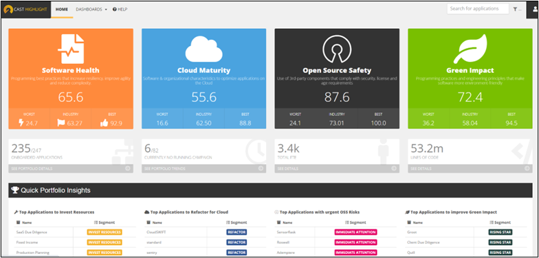
Task: Click REFACTOR badge for standard
Action: [236, 242]
